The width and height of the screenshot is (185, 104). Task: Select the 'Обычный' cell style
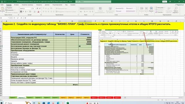click(x=120, y=11)
